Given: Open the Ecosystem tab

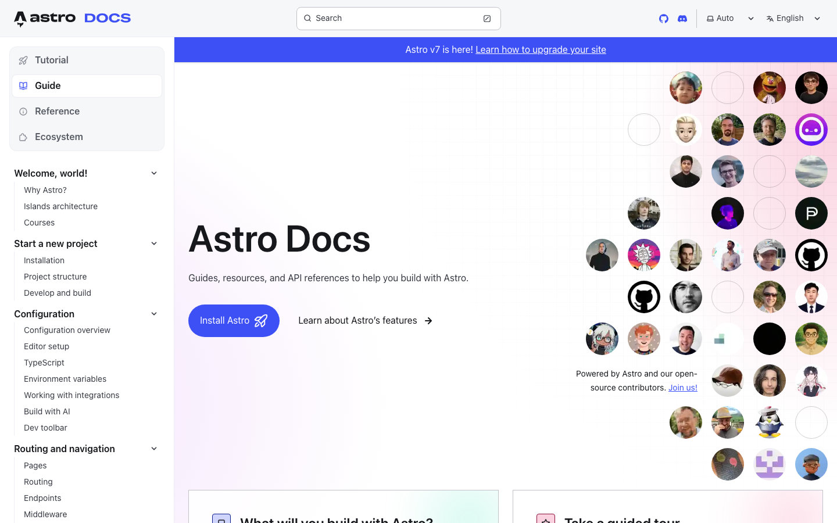Looking at the screenshot, I should tap(87, 137).
